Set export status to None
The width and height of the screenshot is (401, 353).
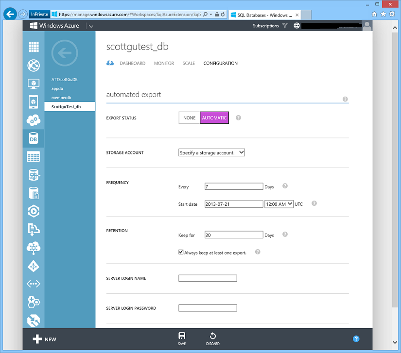pos(189,118)
